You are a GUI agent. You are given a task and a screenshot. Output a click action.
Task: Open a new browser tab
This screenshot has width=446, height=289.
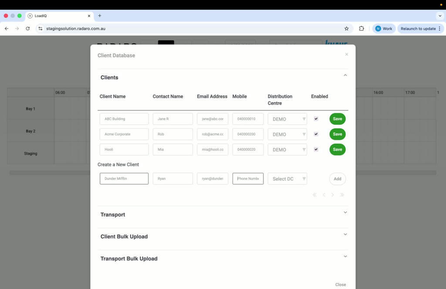pos(100,16)
